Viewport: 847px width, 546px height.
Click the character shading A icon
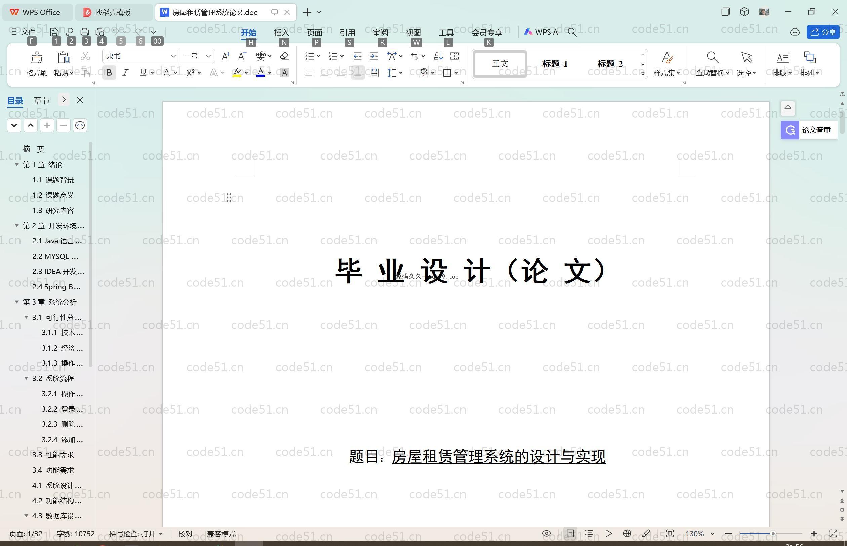point(284,73)
